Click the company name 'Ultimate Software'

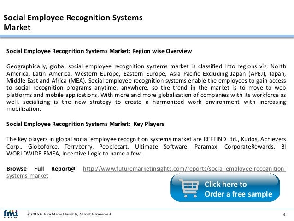(x=162, y=146)
